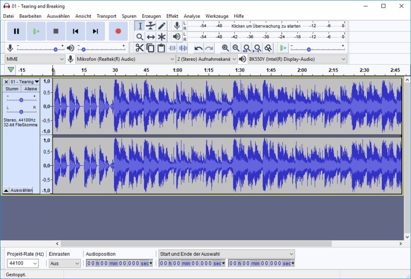
Task: Click the Audioposition time input field
Action: coord(116,263)
